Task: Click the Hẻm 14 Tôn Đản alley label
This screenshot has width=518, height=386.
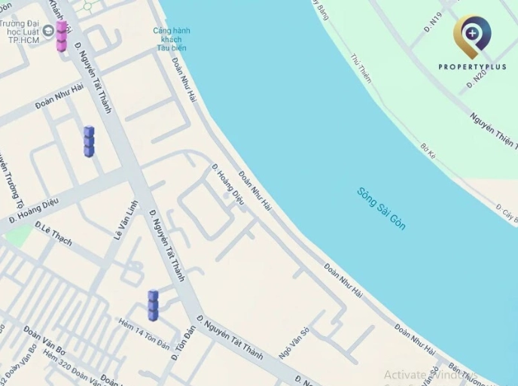Action: point(144,334)
